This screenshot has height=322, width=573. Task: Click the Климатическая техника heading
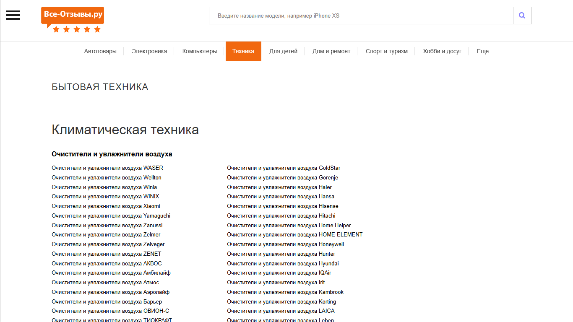coord(125,130)
